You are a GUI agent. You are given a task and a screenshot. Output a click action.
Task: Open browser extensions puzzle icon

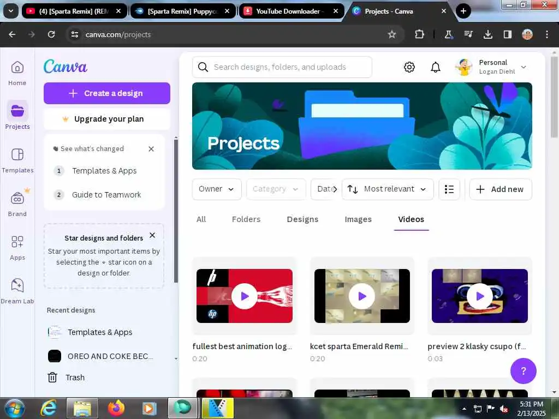point(420,34)
